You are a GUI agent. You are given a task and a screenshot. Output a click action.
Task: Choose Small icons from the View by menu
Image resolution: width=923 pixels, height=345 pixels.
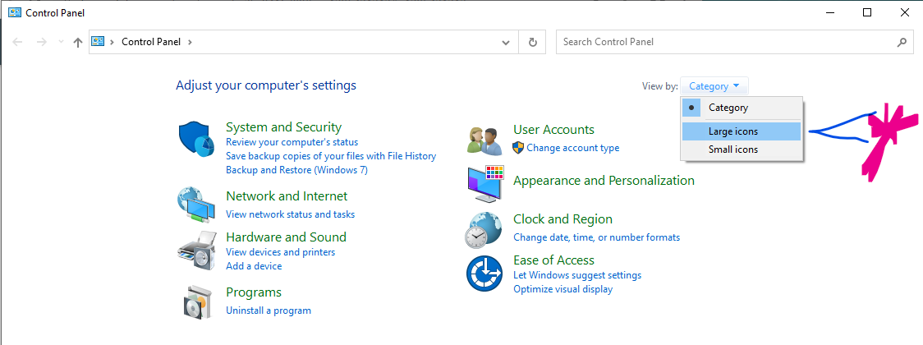[x=732, y=149]
